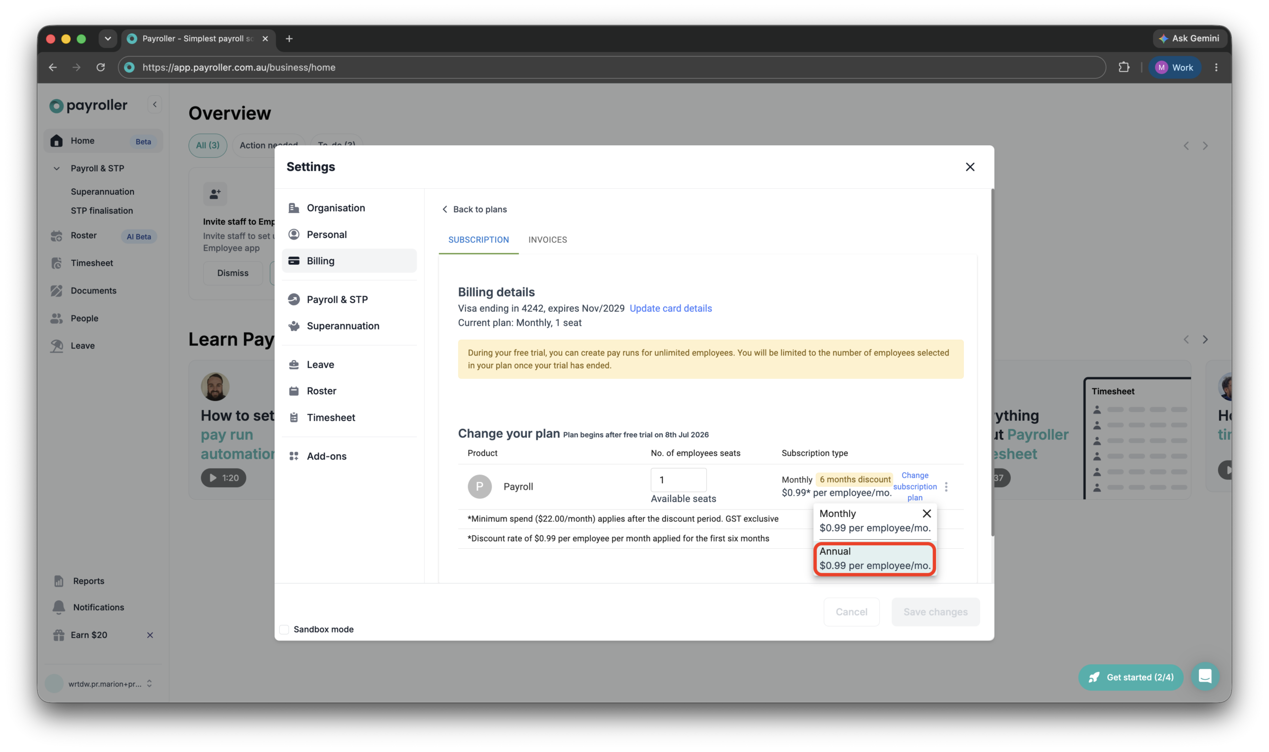Dismiss the Invite staff card
Viewport: 1269px width, 752px height.
(232, 273)
